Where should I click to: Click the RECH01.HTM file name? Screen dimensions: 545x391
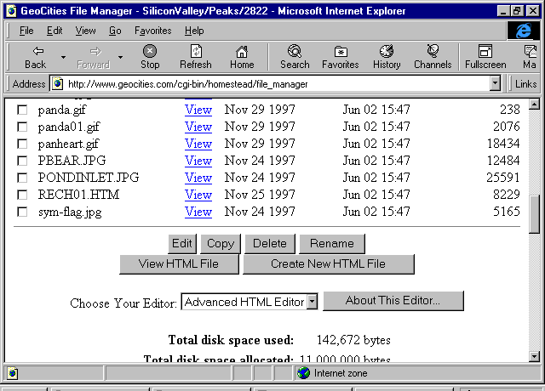point(78,195)
